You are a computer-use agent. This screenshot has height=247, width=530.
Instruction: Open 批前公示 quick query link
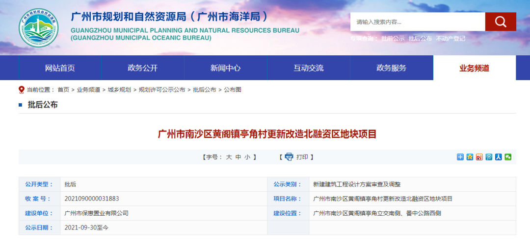[393, 39]
